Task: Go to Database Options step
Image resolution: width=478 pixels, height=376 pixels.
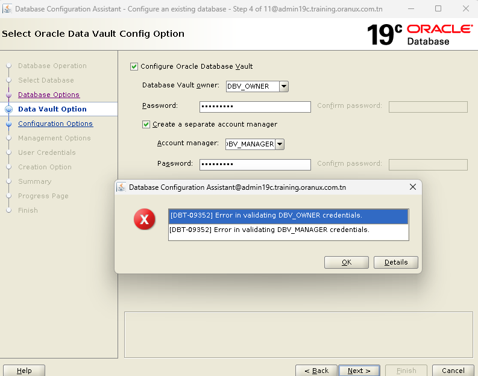Action: (x=49, y=95)
